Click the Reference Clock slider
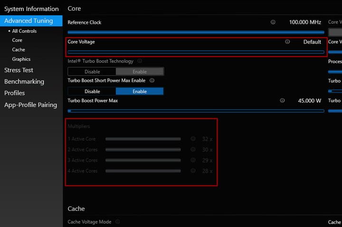342x227 pixels. coord(196,32)
